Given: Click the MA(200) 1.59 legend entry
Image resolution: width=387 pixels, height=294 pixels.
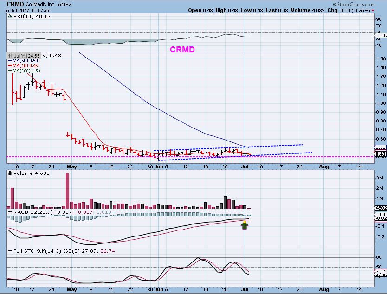Looking at the screenshot, I should click(x=24, y=71).
